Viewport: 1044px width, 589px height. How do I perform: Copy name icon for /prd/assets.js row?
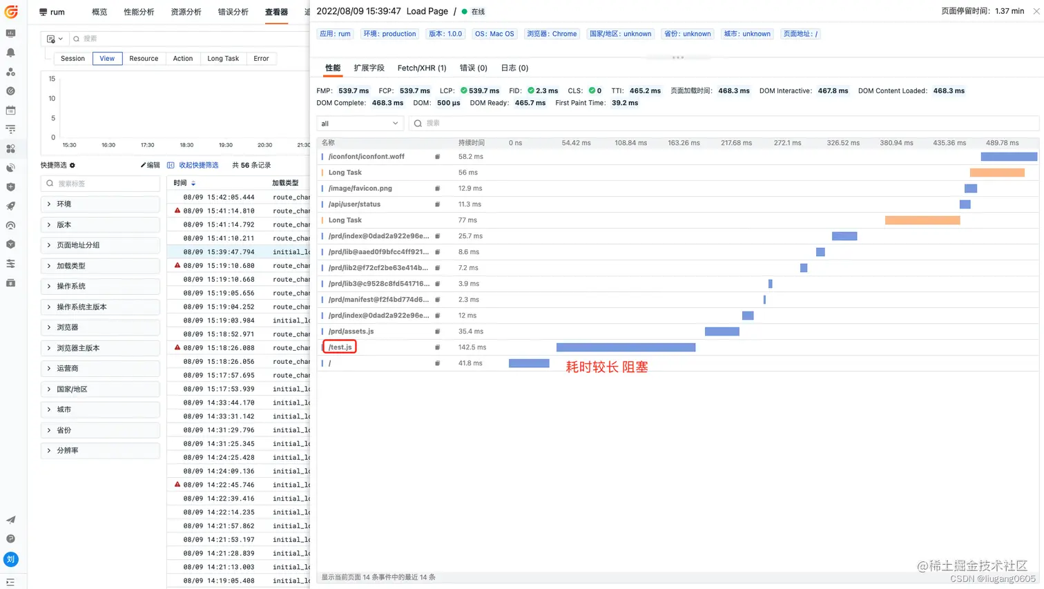pos(437,331)
